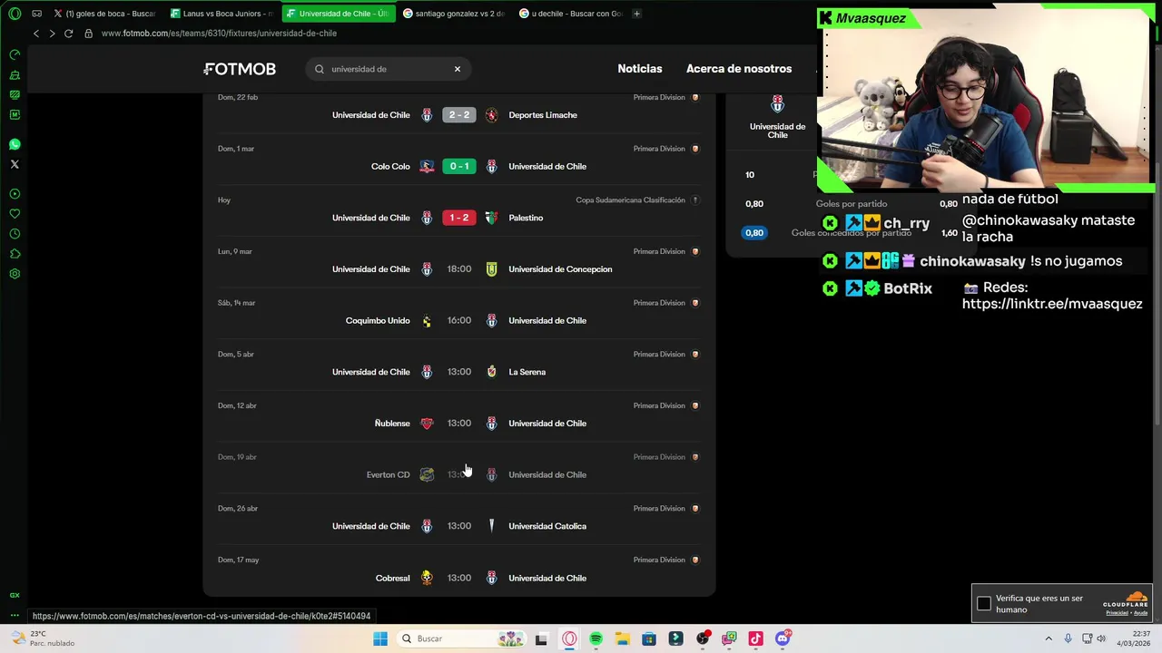Viewport: 1162px width, 653px height.
Task: Open the Player icon in sidebar
Action: pyautogui.click(x=15, y=194)
